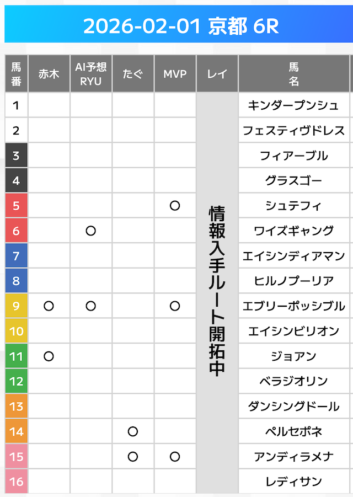Select the AI予想 RYU column header
Viewport: 353px width, 497px height.
tap(91, 74)
